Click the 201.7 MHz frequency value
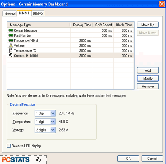The height and width of the screenshot is (164, 166). [66, 113]
